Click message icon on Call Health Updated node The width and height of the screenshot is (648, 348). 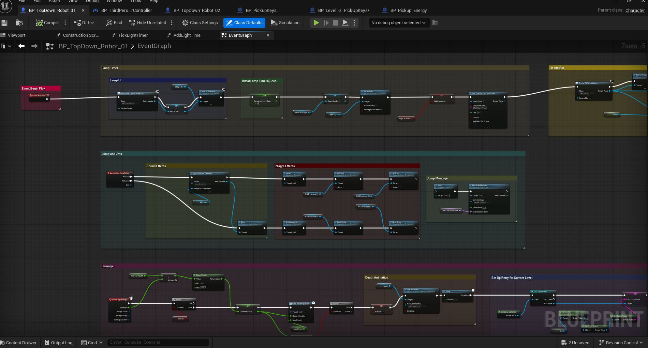tap(313, 302)
